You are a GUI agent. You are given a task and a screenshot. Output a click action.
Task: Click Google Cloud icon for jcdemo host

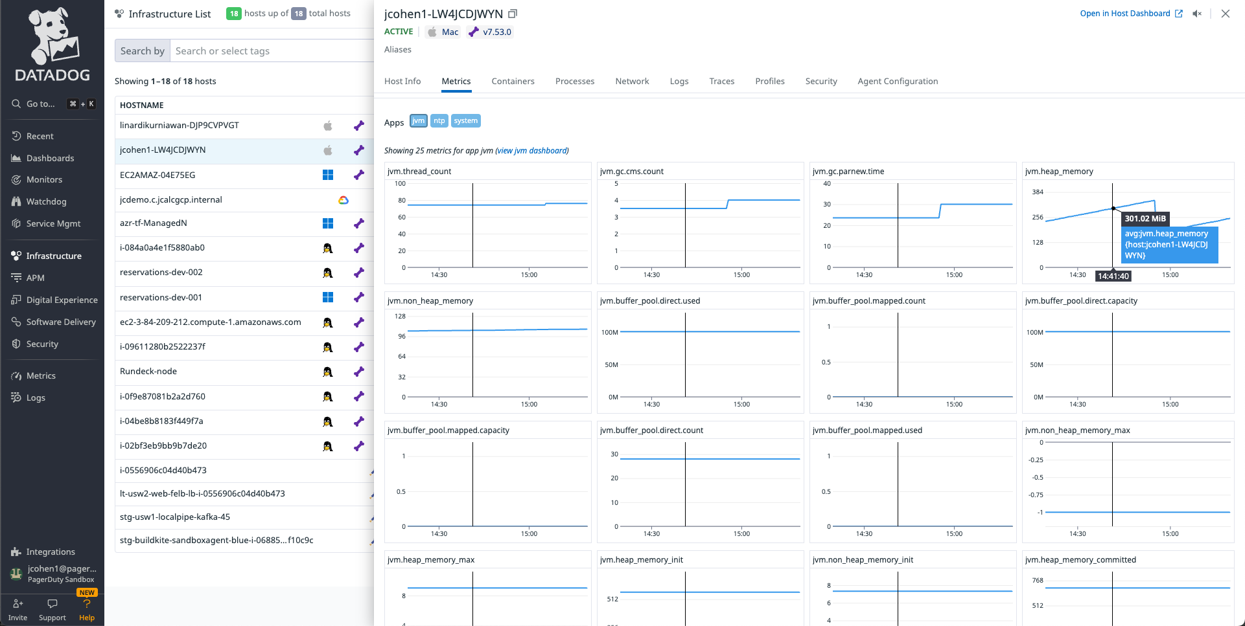pyautogui.click(x=343, y=200)
